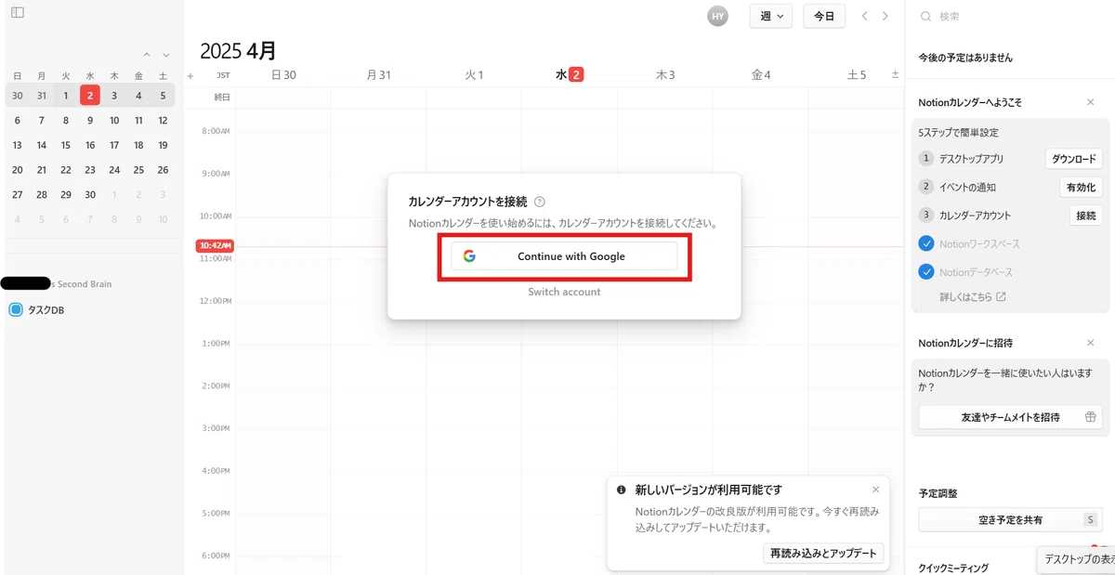Click the 2025 4月 month title
The image size is (1115, 575).
click(238, 50)
